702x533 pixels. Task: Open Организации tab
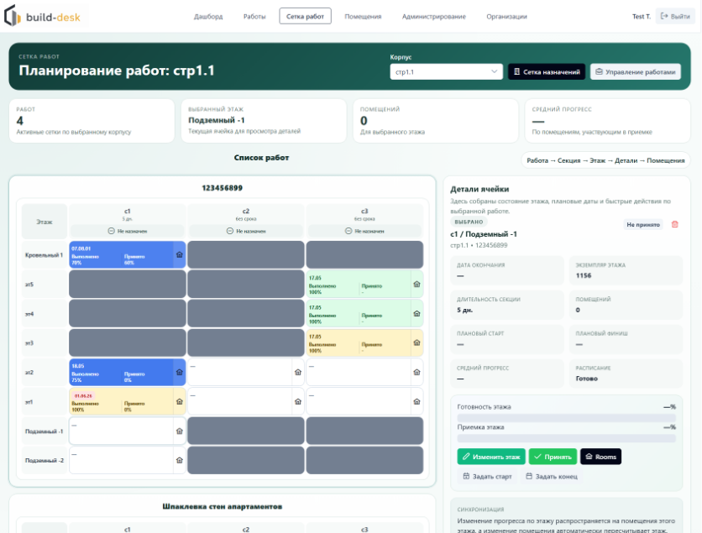(507, 16)
